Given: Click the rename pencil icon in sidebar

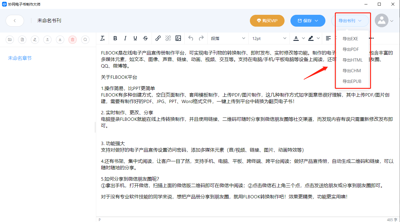Looking at the screenshot, I should [x=35, y=39].
